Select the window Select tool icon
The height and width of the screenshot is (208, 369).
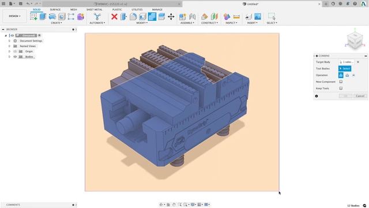pyautogui.click(x=272, y=17)
